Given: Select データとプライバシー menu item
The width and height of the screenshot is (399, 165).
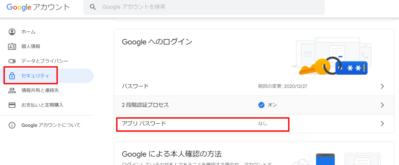Looking at the screenshot, I should (x=45, y=61).
